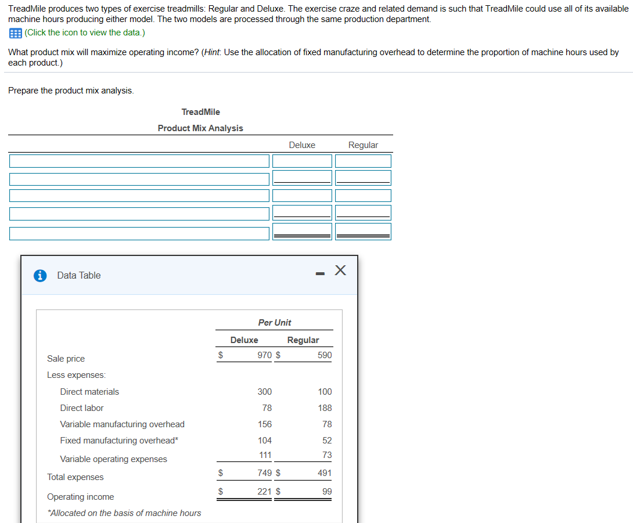Click Regular total expenses value 491
Screen dimensions: 633x523
click(325, 473)
